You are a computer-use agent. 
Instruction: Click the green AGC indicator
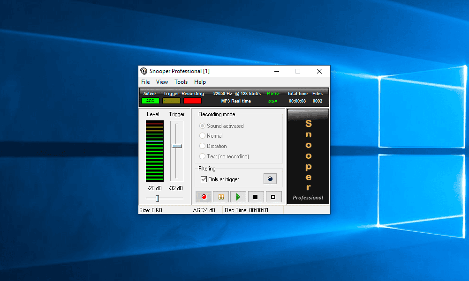tap(150, 101)
